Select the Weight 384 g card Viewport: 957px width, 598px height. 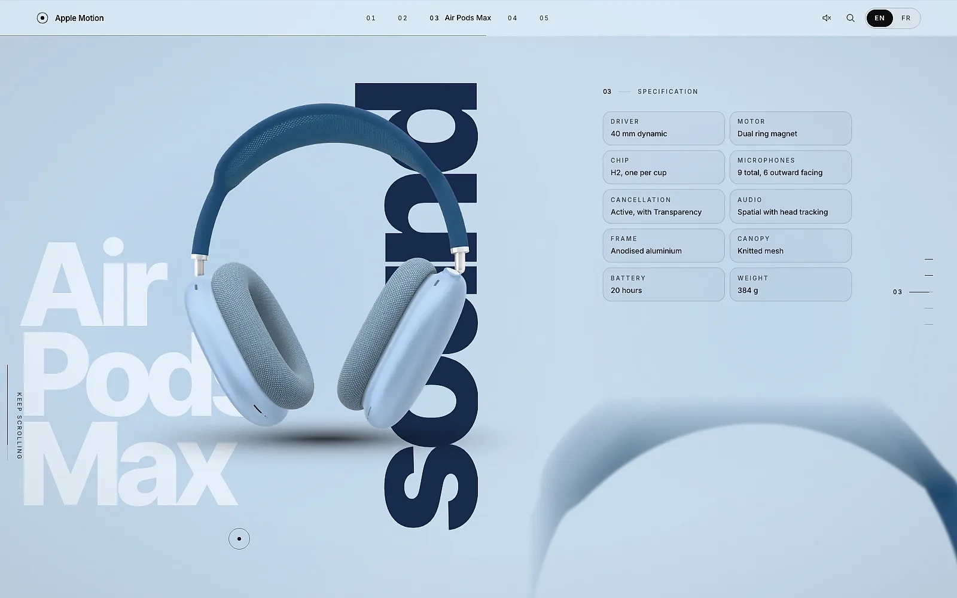coord(791,285)
